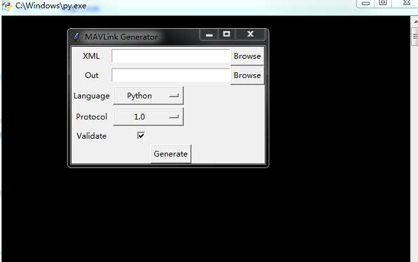Click the Out label text
The image size is (418, 262).
(91, 75)
